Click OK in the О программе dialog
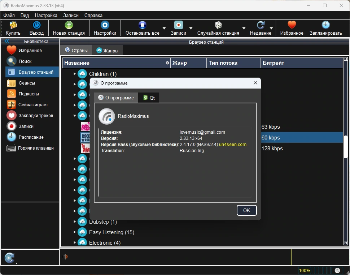Image resolution: width=350 pixels, height=275 pixels. click(x=246, y=210)
